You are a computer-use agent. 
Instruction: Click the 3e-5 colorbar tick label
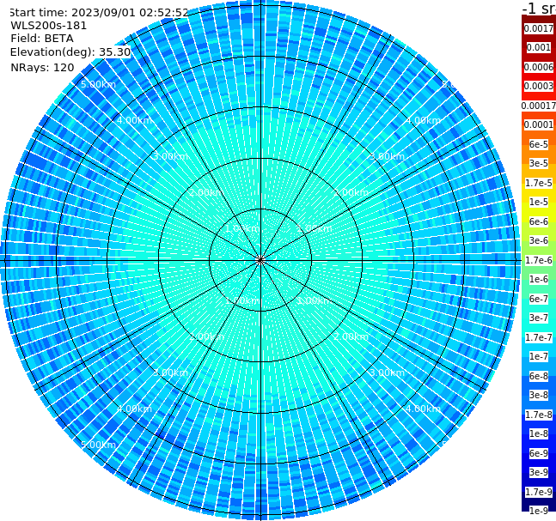click(x=539, y=163)
